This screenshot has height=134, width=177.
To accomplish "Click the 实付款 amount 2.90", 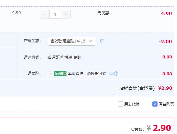I will click(162, 128).
